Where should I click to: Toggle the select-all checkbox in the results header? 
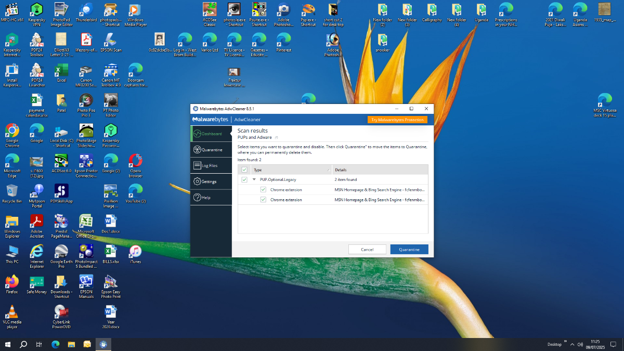244,170
